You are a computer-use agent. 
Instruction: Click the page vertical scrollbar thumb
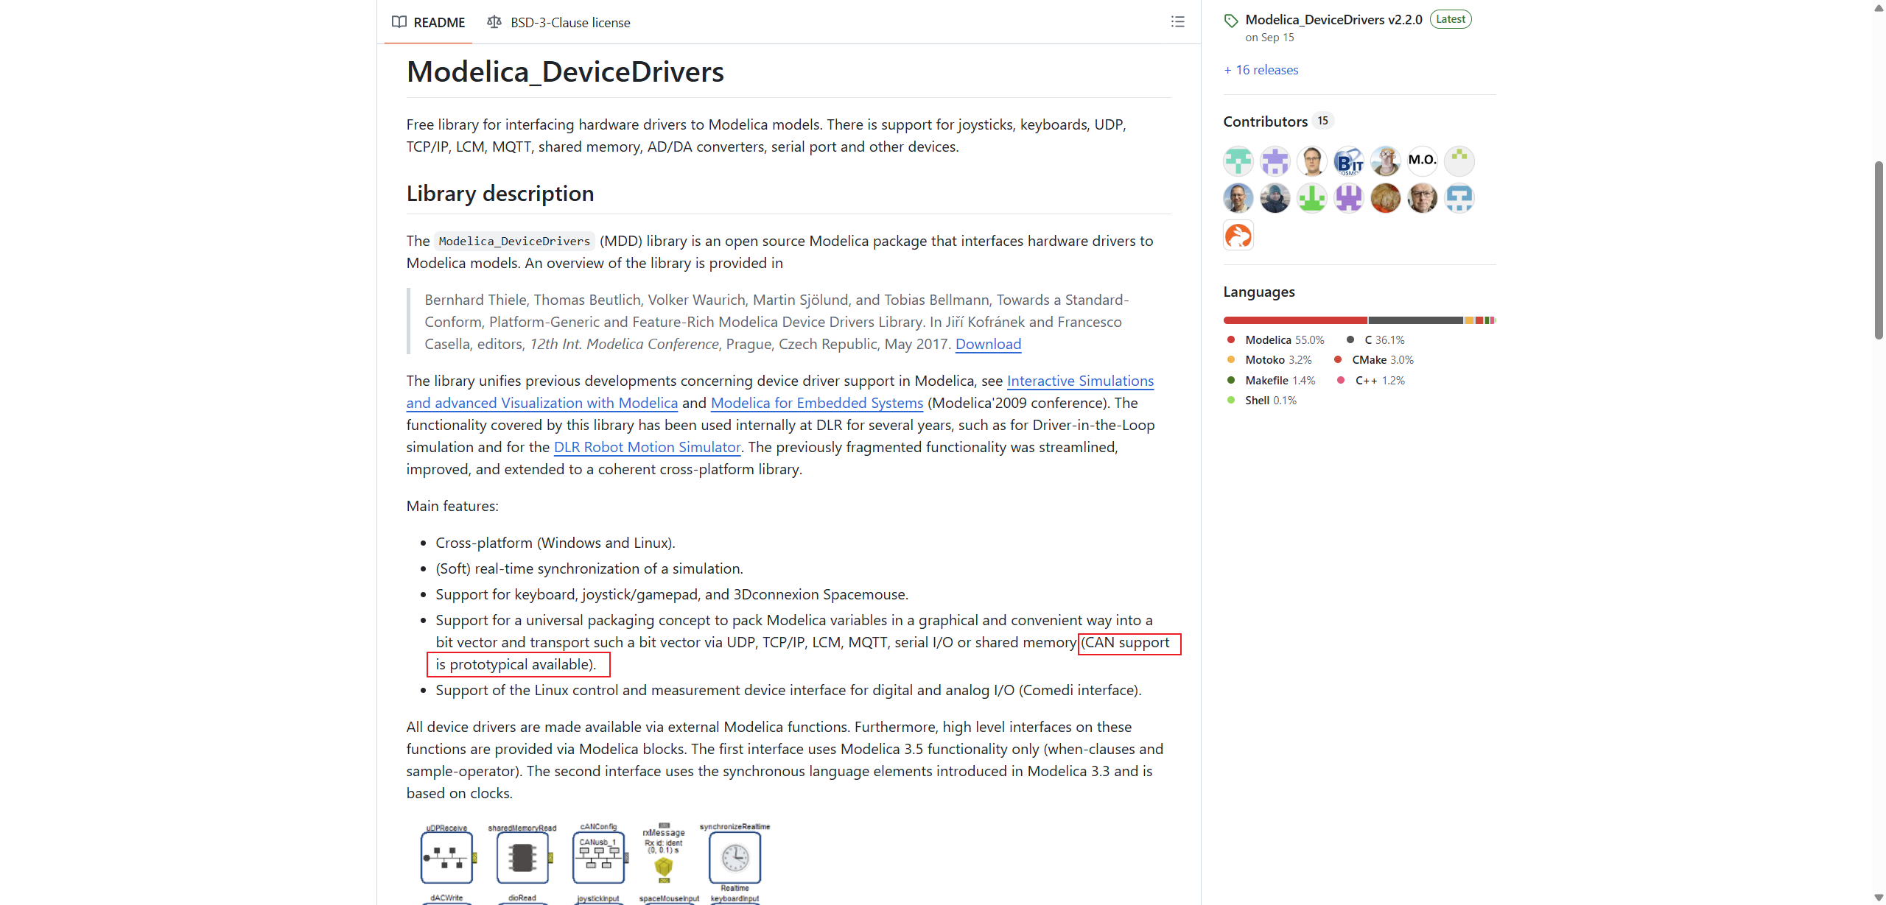tap(1879, 250)
